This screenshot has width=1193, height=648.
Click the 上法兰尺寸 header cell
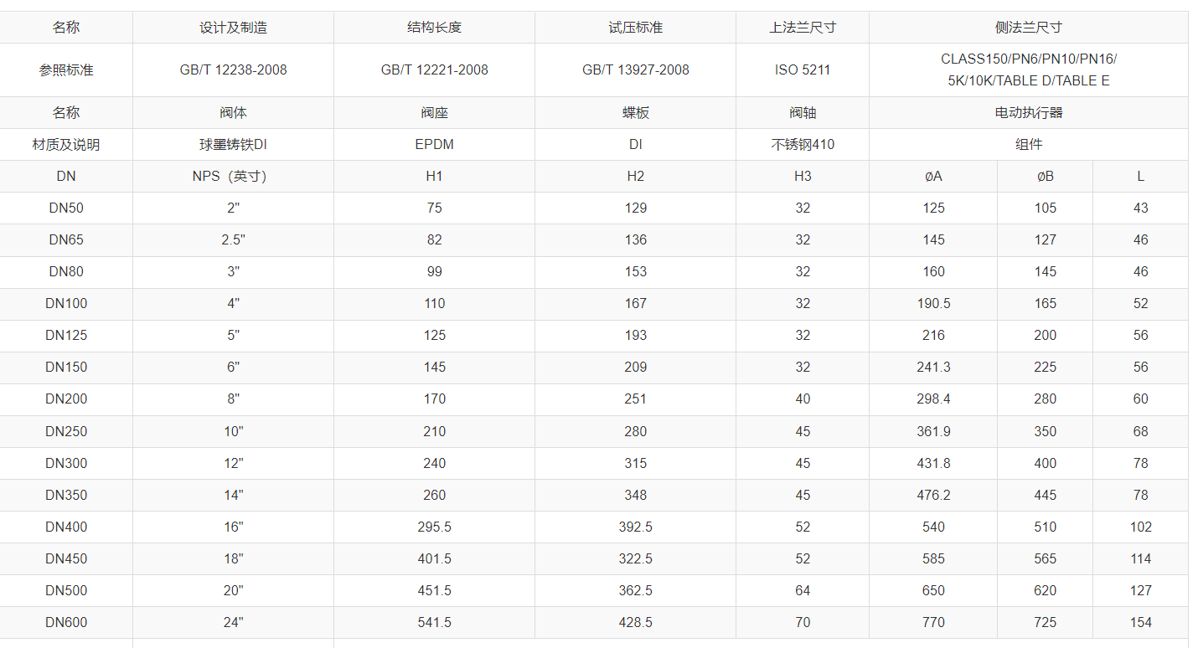[x=803, y=28]
